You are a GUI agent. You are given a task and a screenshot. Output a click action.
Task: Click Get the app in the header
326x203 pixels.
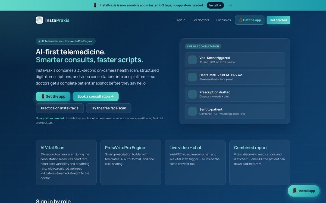(250, 20)
